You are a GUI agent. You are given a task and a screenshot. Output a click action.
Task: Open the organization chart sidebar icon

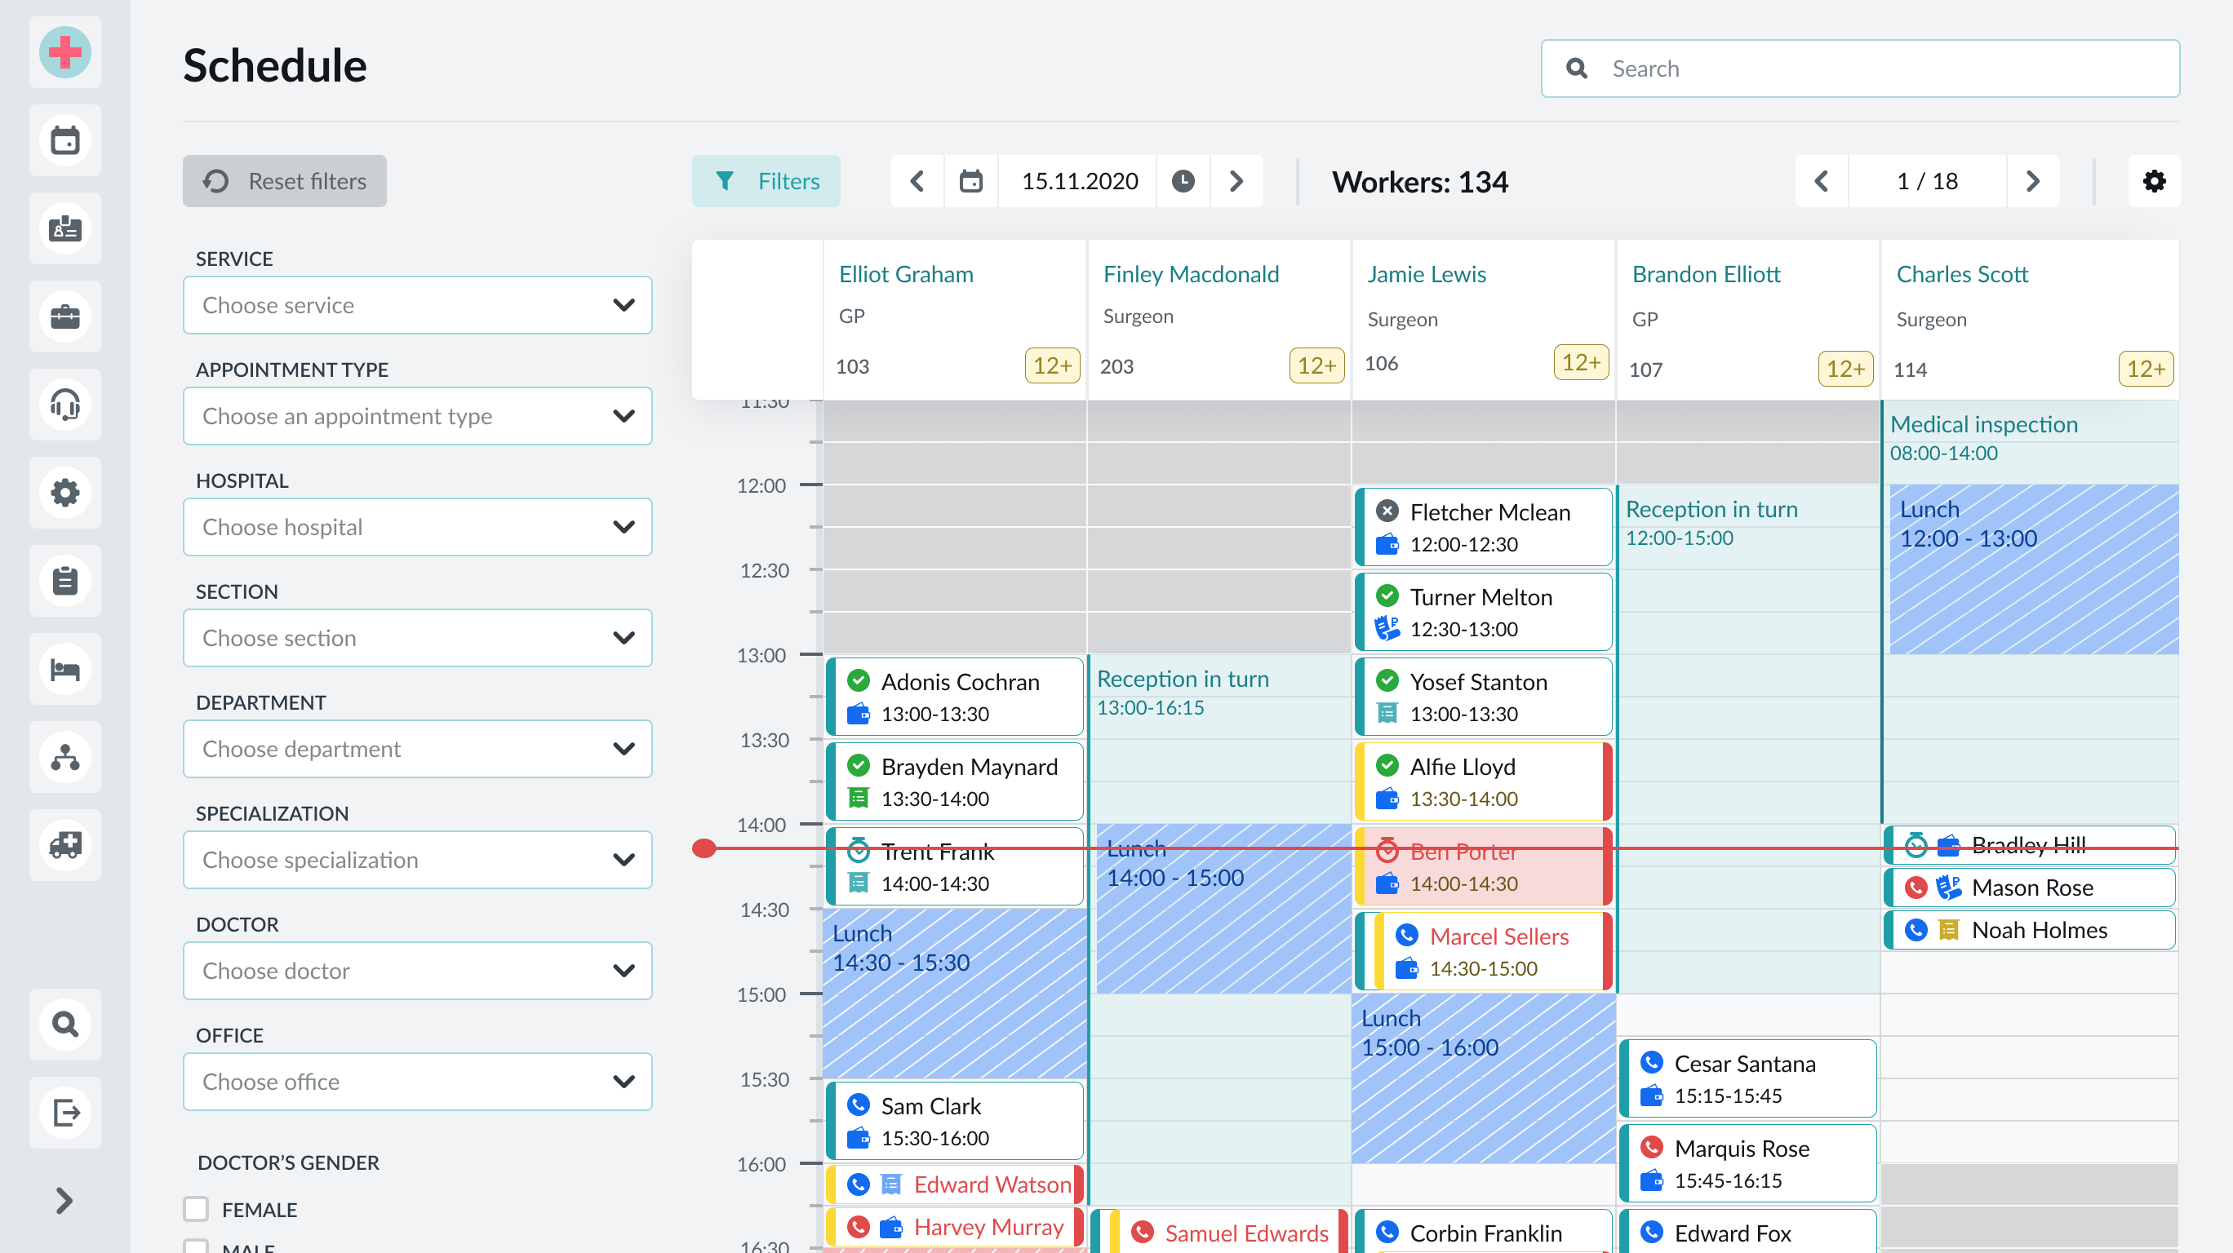coord(65,756)
